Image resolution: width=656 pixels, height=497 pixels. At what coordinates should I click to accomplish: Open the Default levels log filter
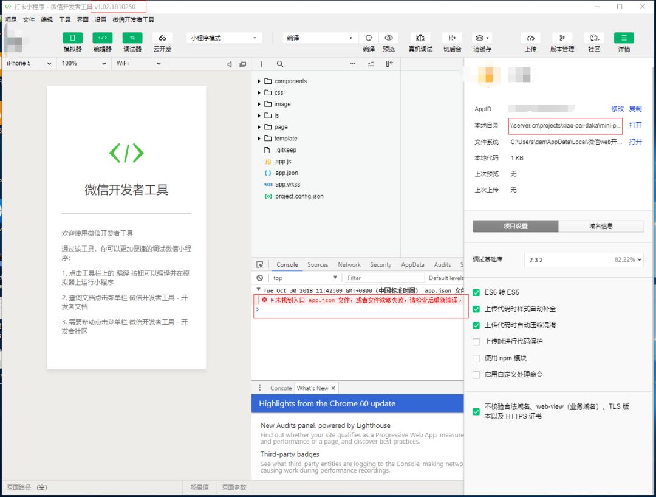446,278
